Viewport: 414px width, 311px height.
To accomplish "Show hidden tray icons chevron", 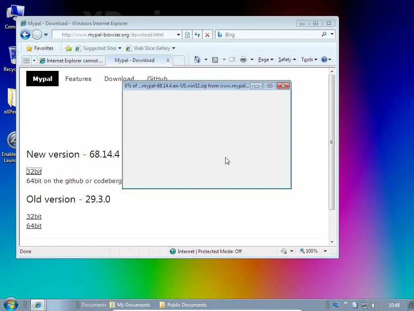I will coord(345,303).
